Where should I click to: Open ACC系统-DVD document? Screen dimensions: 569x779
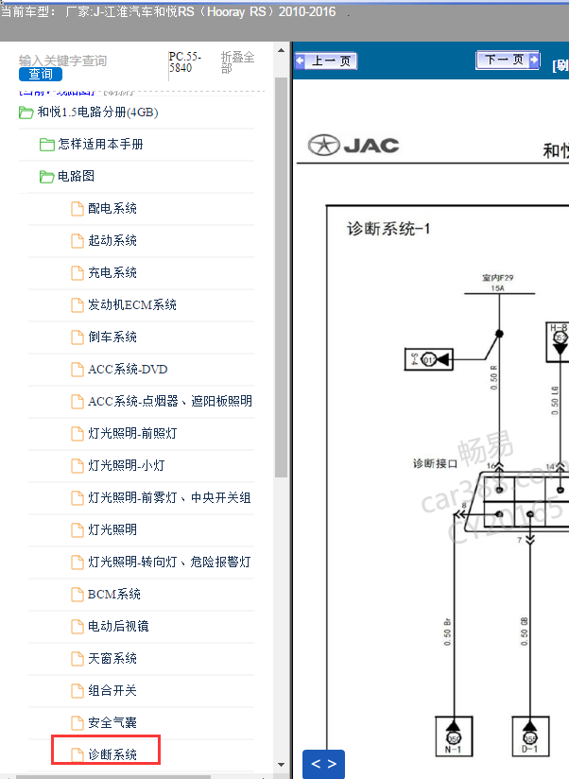pos(128,369)
